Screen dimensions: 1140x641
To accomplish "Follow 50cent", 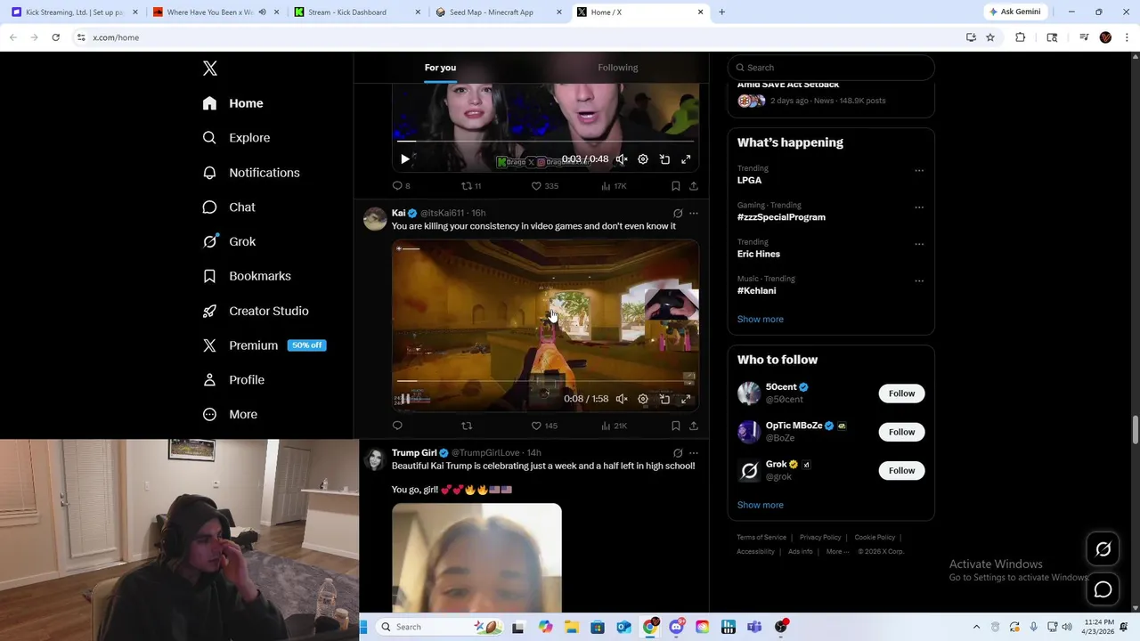I will point(901,394).
